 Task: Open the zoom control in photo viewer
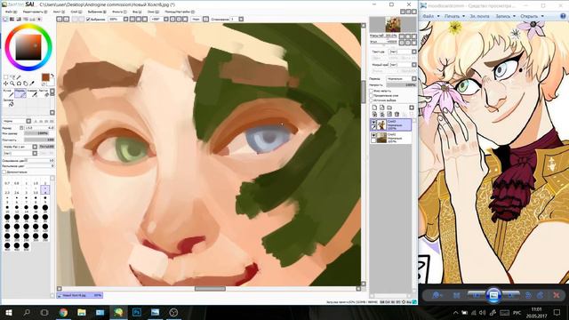(437, 296)
